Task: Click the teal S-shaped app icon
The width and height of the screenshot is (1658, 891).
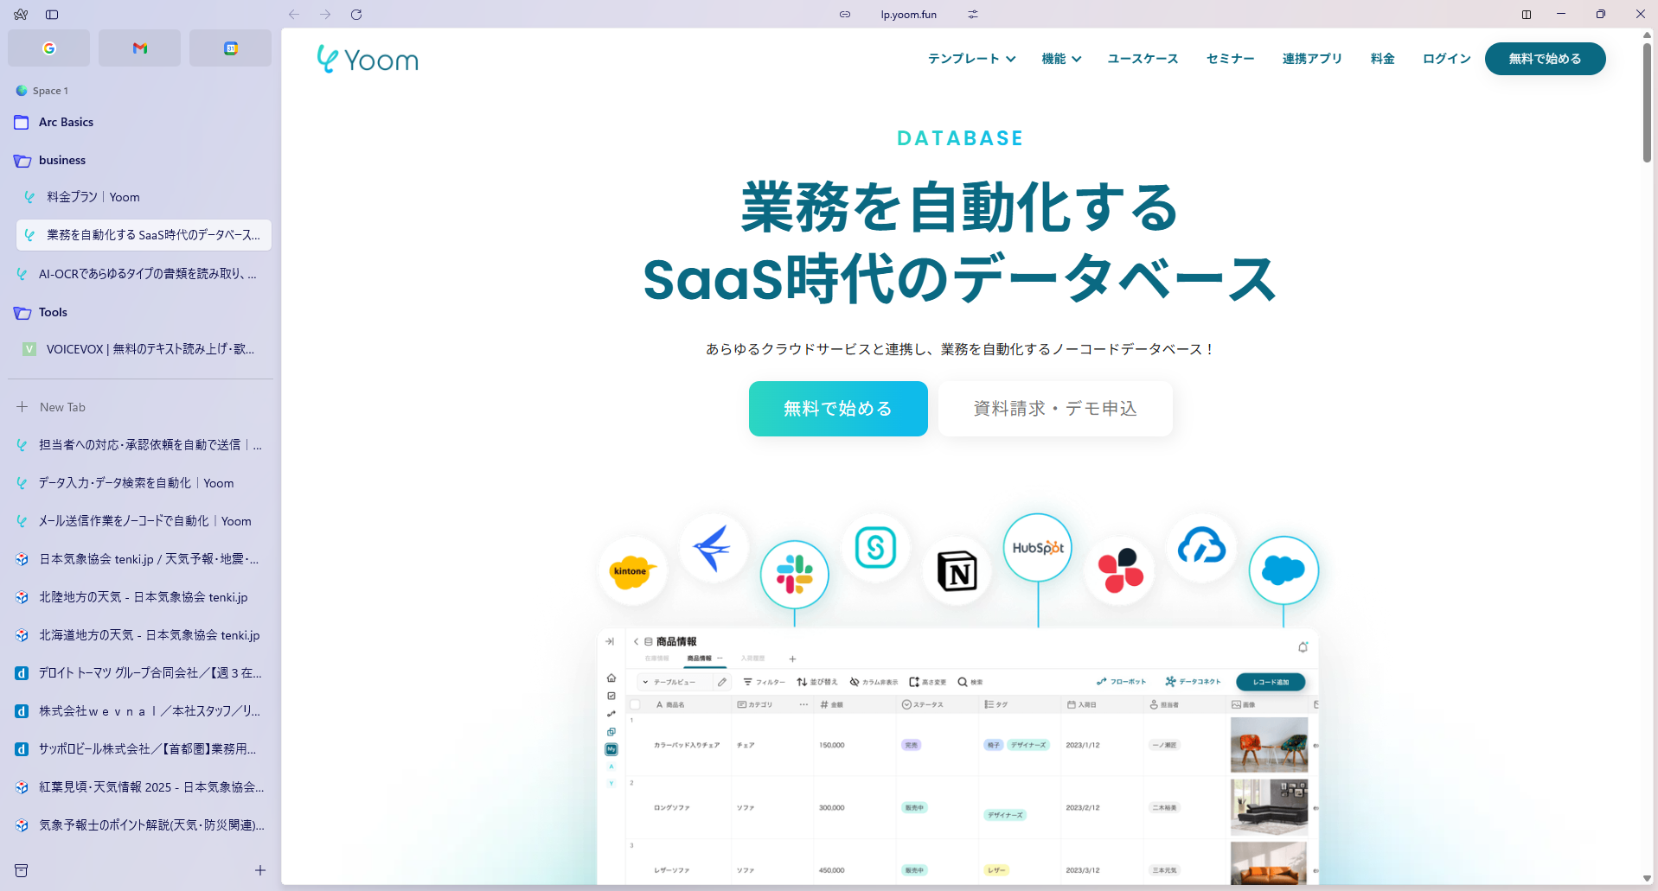Action: coord(875,548)
